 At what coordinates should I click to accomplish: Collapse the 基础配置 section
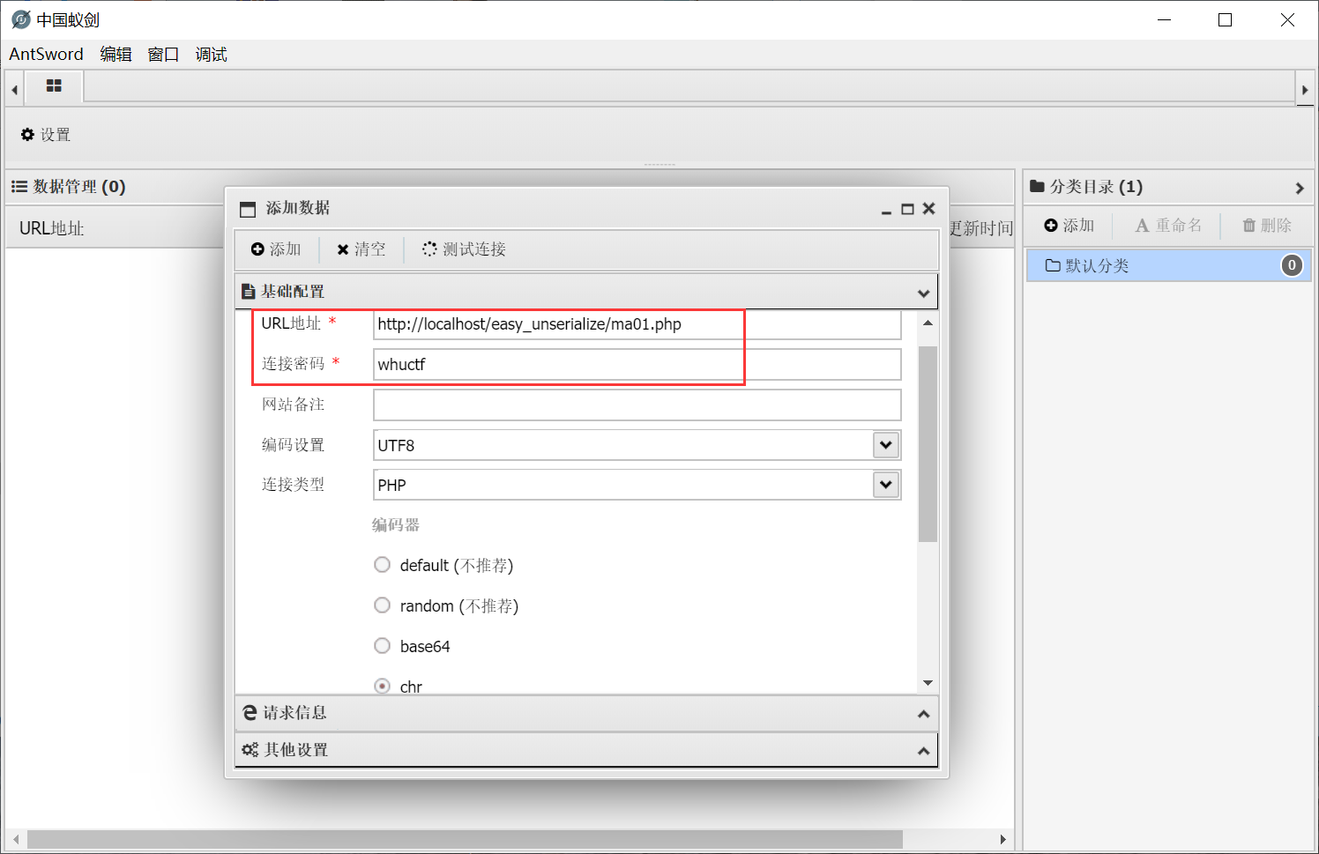(923, 292)
